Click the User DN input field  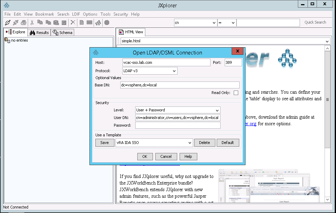178,118
